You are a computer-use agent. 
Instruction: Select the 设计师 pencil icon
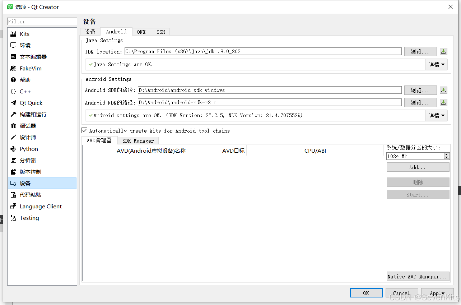click(x=13, y=137)
